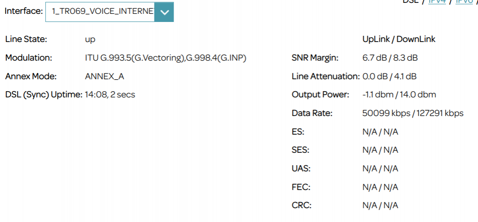Click the Output Power dbm value
Viewport: 478px width, 222px height.
399,95
